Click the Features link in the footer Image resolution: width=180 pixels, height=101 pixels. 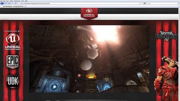tap(48, 100)
